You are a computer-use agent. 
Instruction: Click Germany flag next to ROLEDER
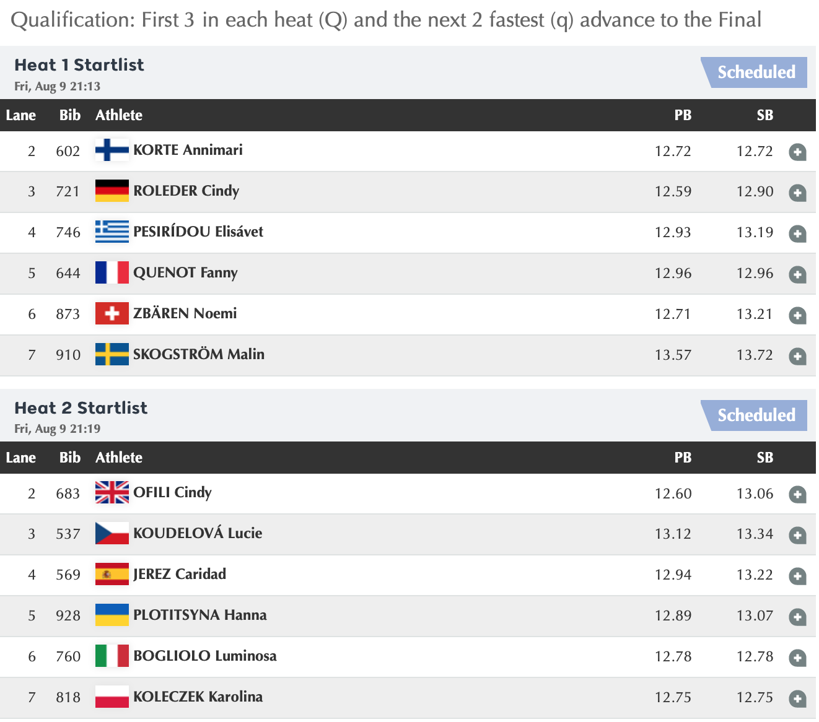(112, 191)
